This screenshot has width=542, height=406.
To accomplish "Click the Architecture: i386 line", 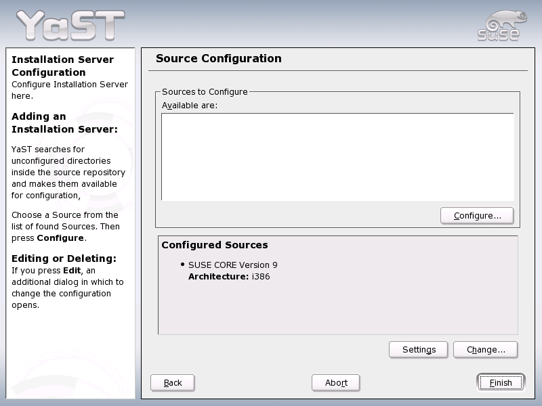I will (228, 276).
